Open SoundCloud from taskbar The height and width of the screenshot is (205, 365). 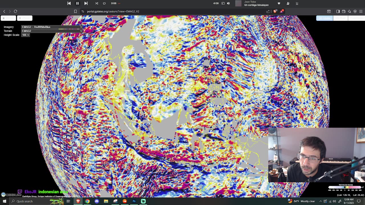pyautogui.click(x=125, y=201)
